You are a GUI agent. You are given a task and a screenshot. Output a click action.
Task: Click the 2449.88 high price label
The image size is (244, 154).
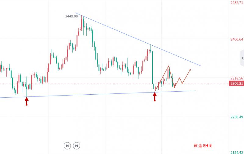(x=71, y=16)
